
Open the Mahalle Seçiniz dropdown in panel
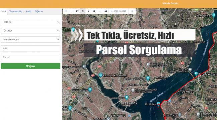pos(30,40)
